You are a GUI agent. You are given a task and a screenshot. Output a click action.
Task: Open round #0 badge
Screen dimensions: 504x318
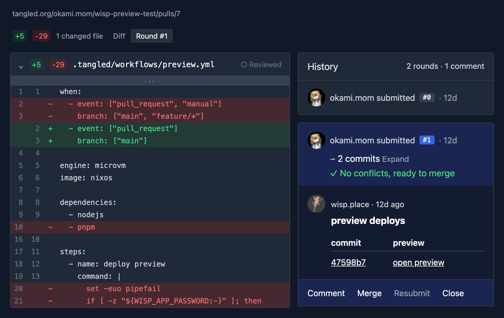(x=427, y=97)
